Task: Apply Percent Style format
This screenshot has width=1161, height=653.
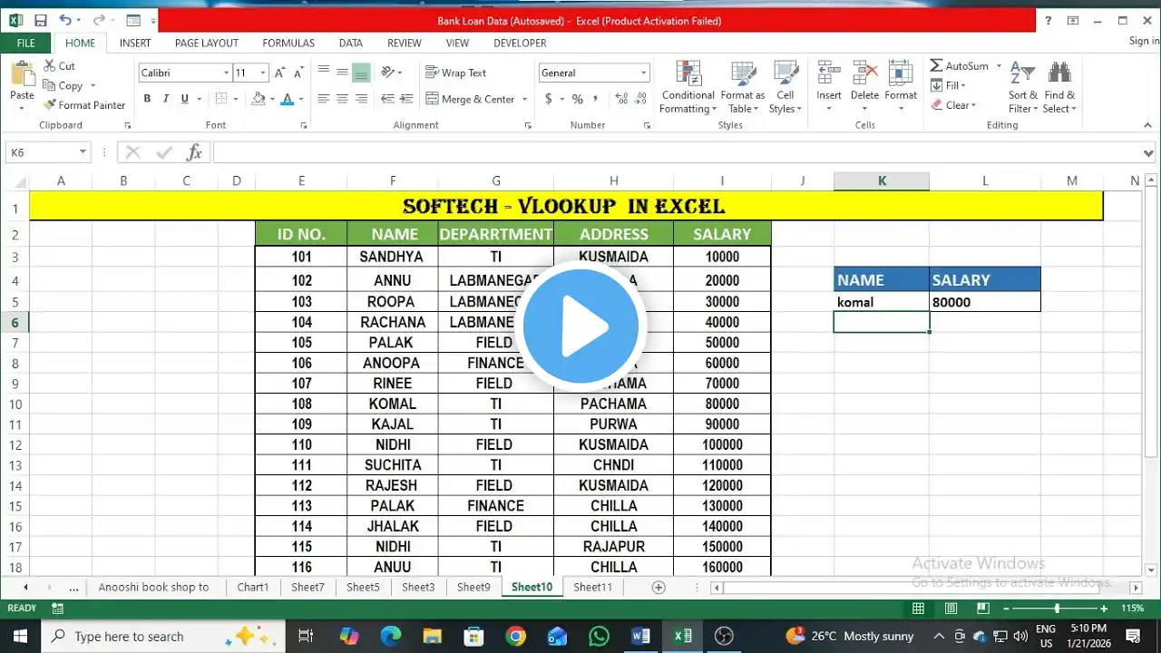Action: pos(577,99)
